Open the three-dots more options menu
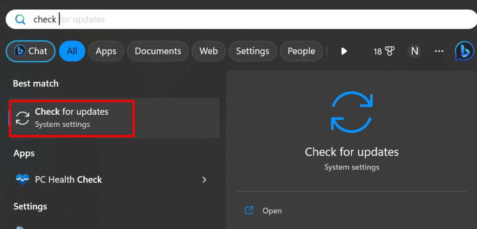This screenshot has width=477, height=229. 439,51
